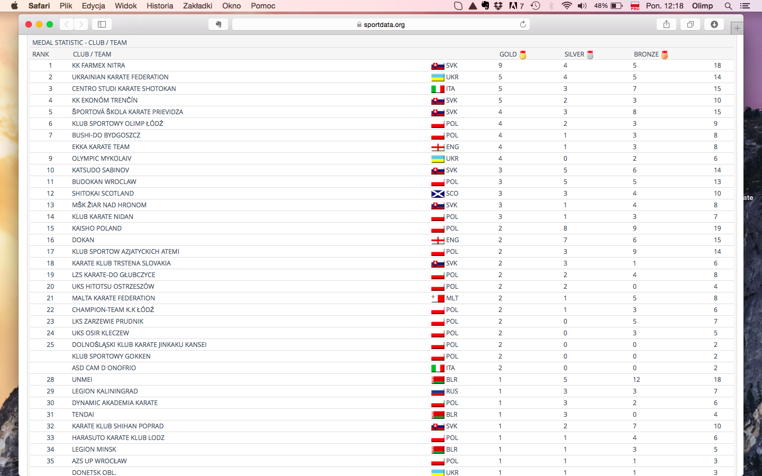Click the sportdata.org address bar

tap(381, 24)
